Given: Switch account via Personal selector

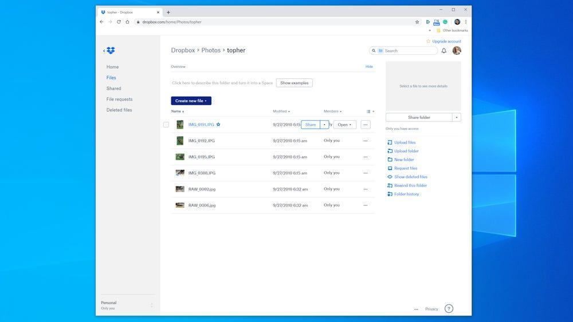Looking at the screenshot, I should [x=127, y=305].
